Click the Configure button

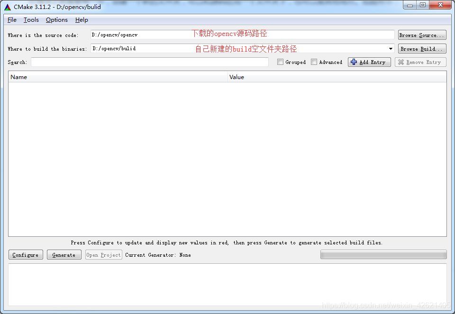tap(26, 255)
